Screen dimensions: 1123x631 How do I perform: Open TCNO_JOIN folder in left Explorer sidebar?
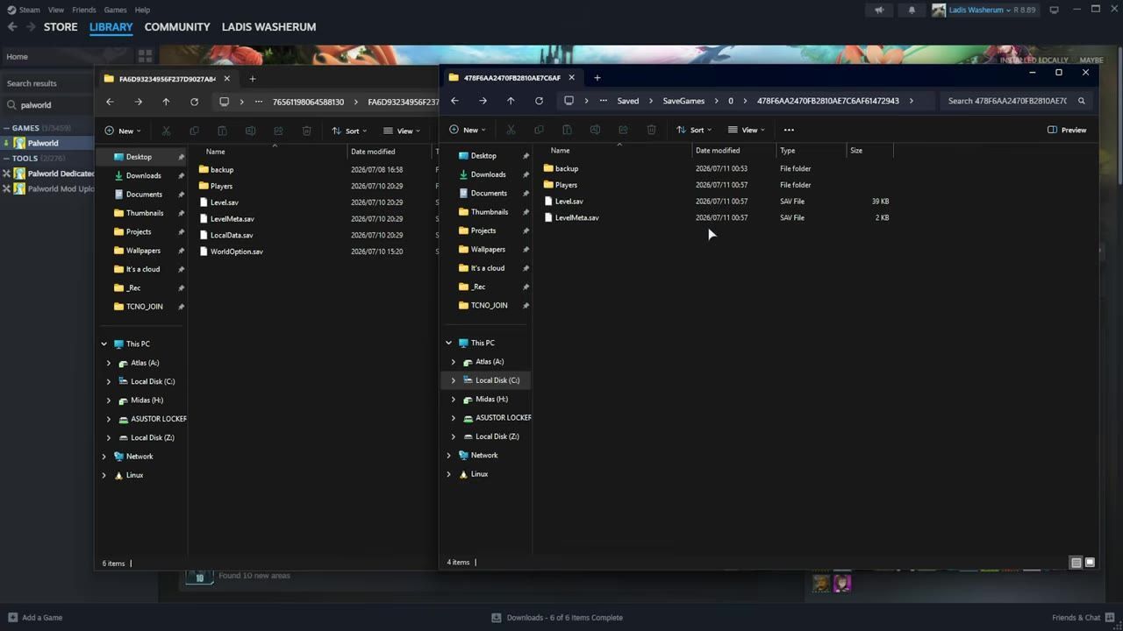(x=143, y=307)
